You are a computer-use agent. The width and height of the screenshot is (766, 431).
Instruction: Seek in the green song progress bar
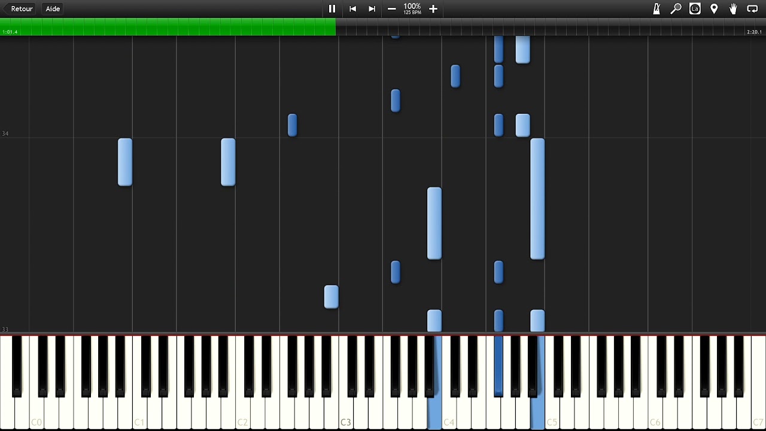pos(168,26)
